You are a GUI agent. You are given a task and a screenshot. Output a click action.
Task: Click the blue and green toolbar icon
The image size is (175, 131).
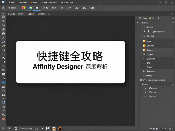pyautogui.click(x=30, y=8)
